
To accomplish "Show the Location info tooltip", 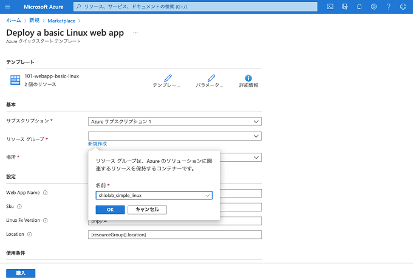I will click(x=30, y=234).
